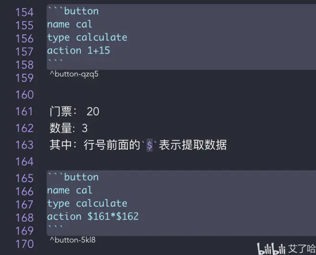Image resolution: width=316 pixels, height=255 pixels.
Task: Click 'action 1+15' code line
Action: pyautogui.click(x=79, y=51)
